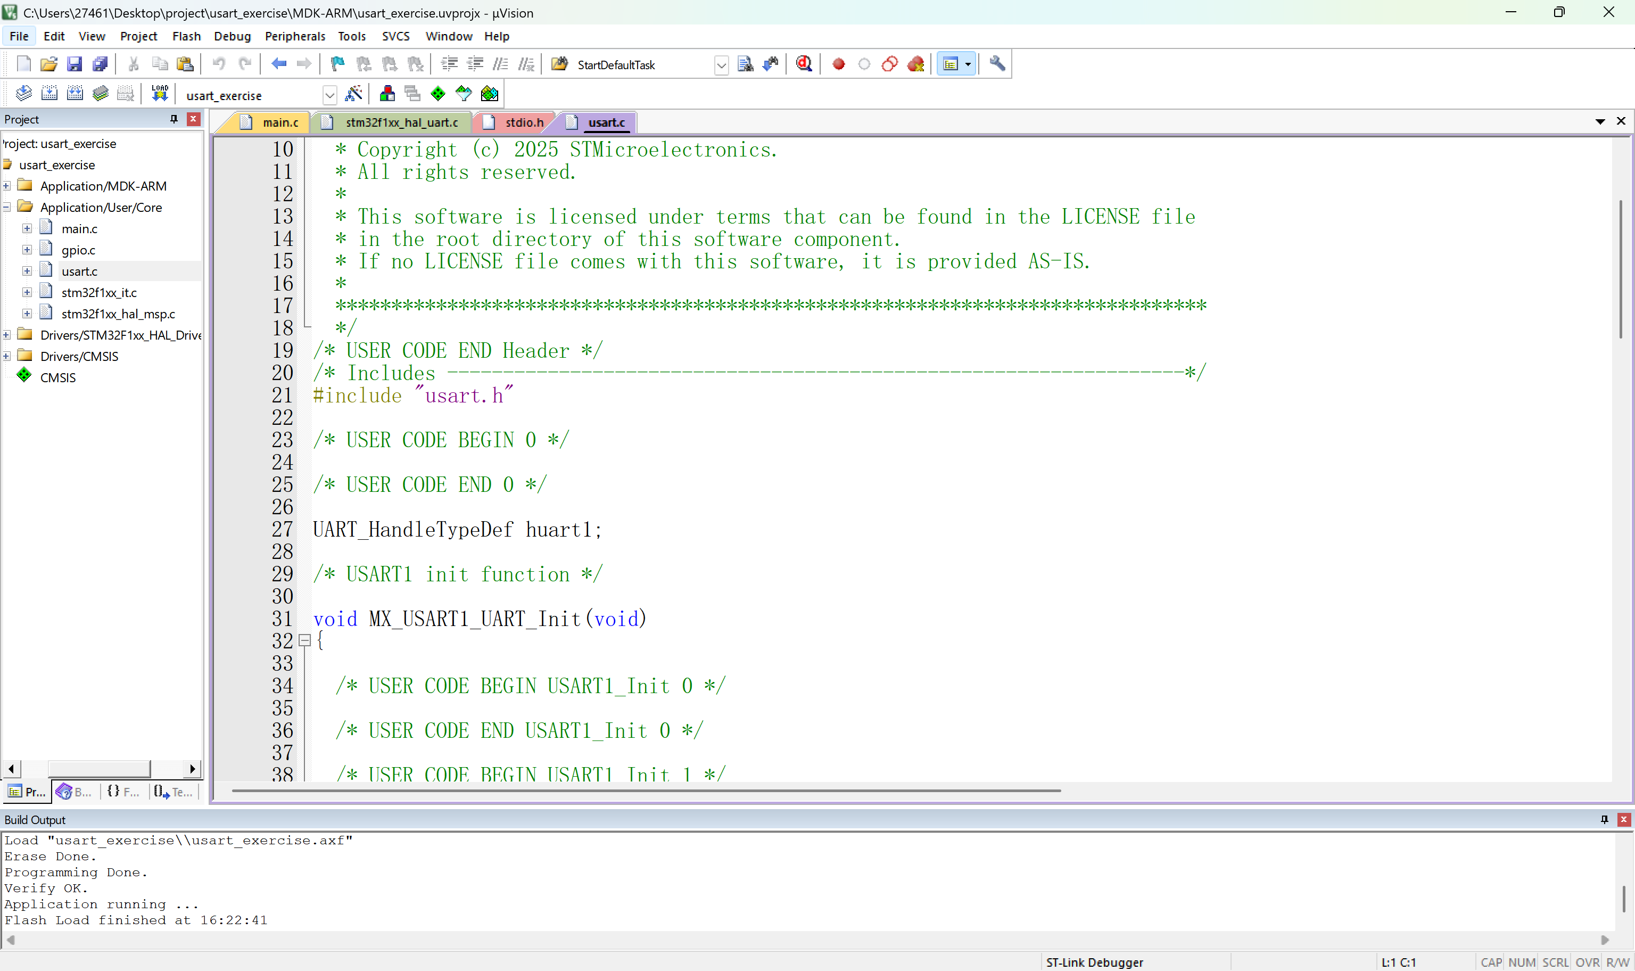Pin the Project panel
Screen dimensions: 1635x971
click(x=174, y=119)
